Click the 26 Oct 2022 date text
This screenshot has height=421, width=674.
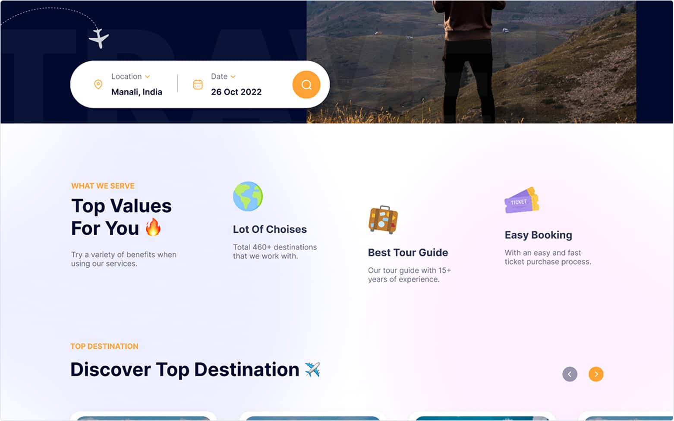pyautogui.click(x=236, y=92)
